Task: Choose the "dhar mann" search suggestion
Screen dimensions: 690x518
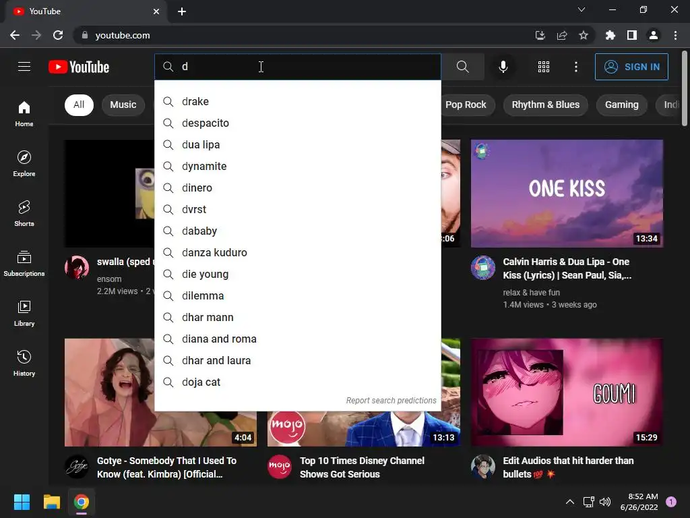Action: [x=298, y=317]
